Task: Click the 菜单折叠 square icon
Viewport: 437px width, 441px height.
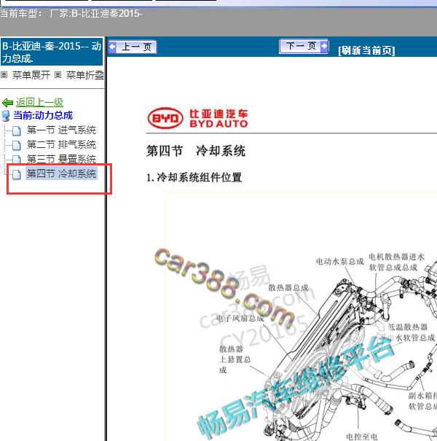Action: 58,75
